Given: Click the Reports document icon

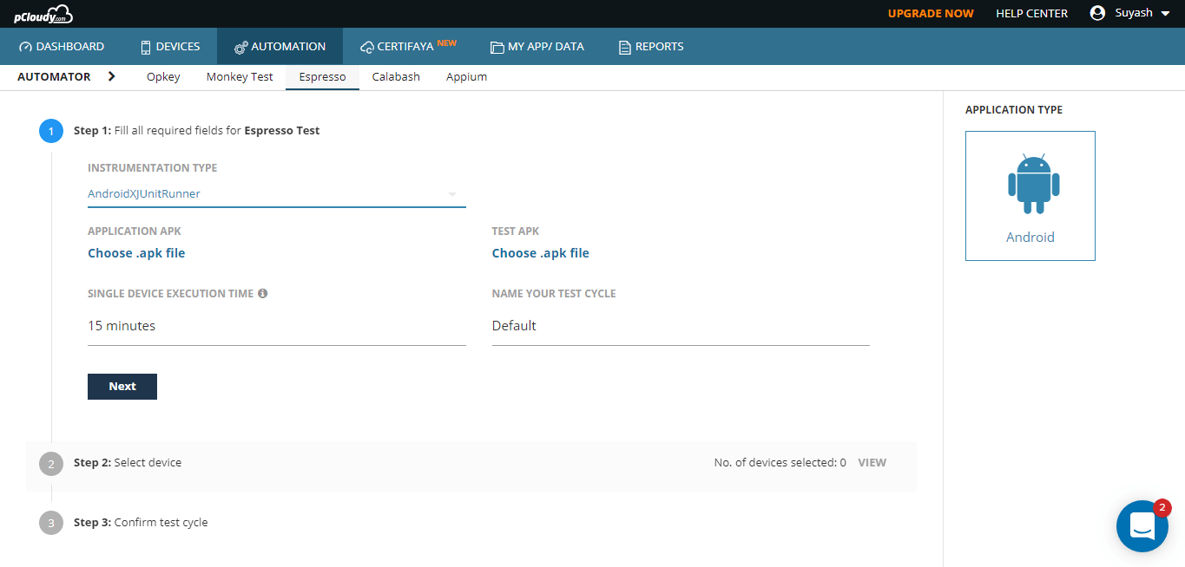Looking at the screenshot, I should click(624, 47).
